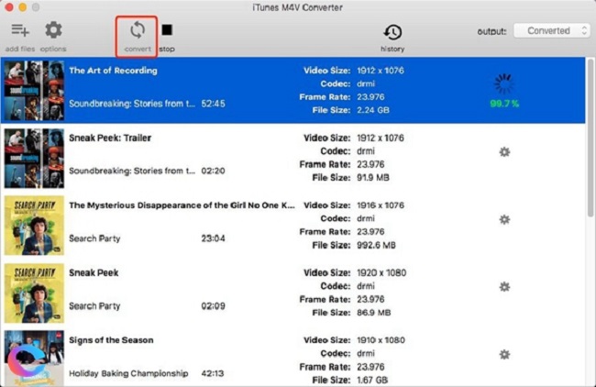
Task: Click the title Signs of the Season
Action: (x=111, y=340)
